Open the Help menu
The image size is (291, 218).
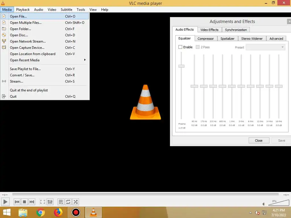tap(105, 9)
